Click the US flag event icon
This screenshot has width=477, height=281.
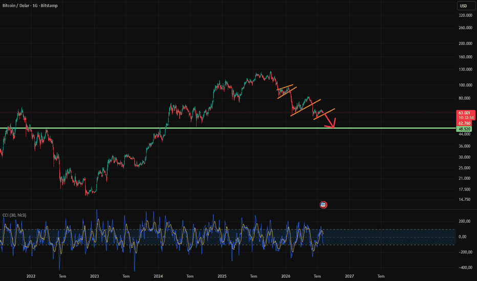[x=323, y=205]
